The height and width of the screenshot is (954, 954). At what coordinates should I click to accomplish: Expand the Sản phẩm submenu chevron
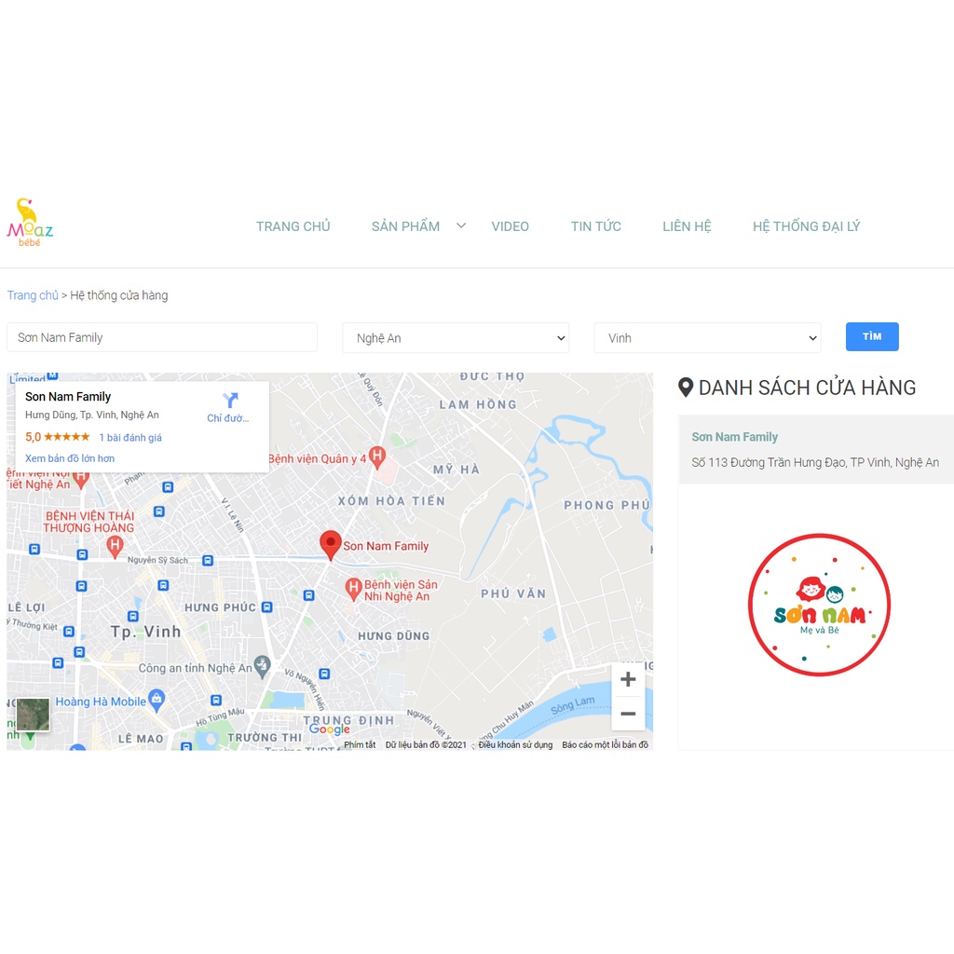click(461, 225)
